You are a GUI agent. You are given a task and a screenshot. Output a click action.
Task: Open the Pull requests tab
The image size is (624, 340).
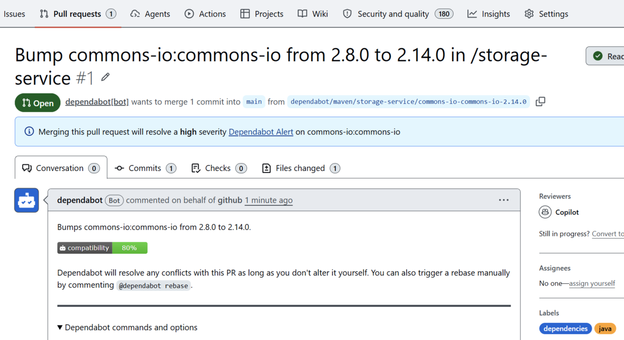click(77, 14)
